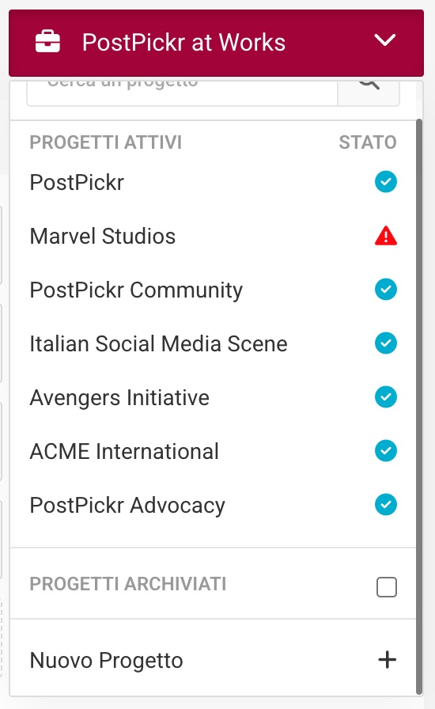Click Avengers Initiative status checkmark icon
This screenshot has height=709, width=435.
386,397
